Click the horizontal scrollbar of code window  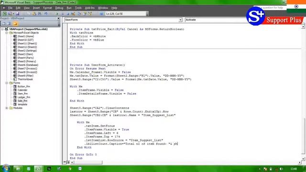pyautogui.click(x=186, y=162)
